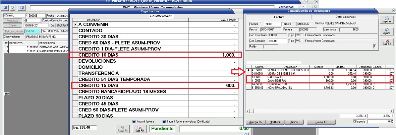Click the client lookup icon beside 1007694201
The image size is (396, 135).
click(52, 25)
